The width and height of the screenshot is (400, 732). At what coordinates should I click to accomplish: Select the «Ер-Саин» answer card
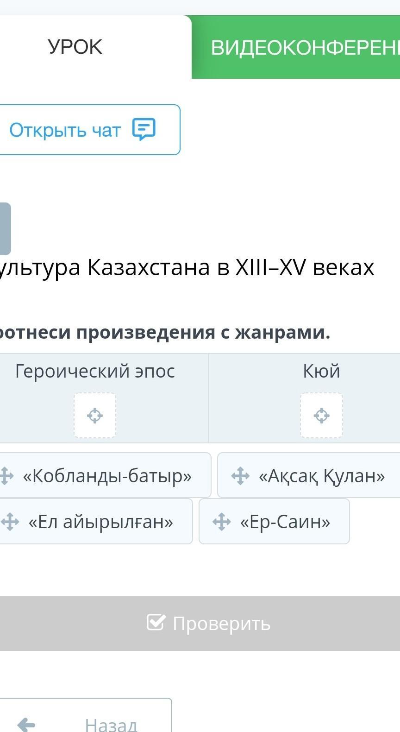[x=274, y=521]
